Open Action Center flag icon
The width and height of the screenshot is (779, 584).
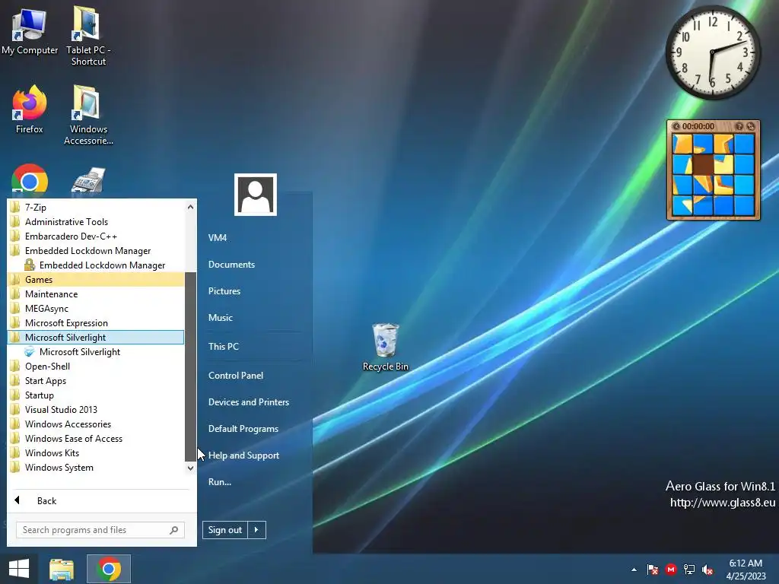653,570
